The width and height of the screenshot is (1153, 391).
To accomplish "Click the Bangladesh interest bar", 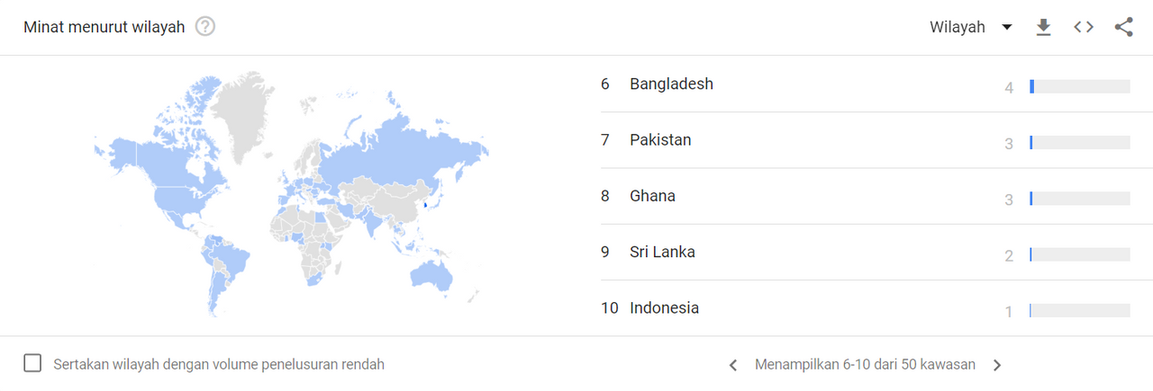I will 1080,86.
